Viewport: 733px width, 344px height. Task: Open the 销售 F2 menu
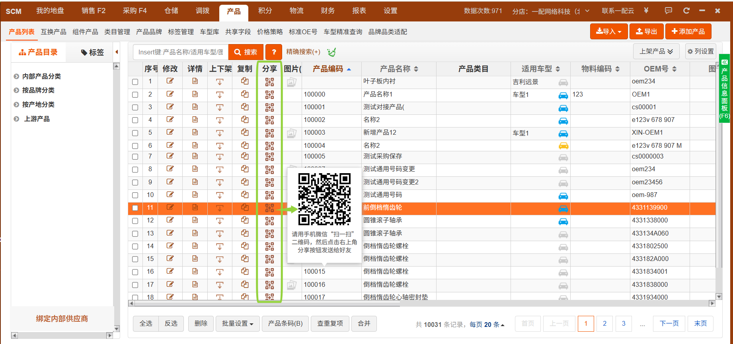tap(94, 11)
